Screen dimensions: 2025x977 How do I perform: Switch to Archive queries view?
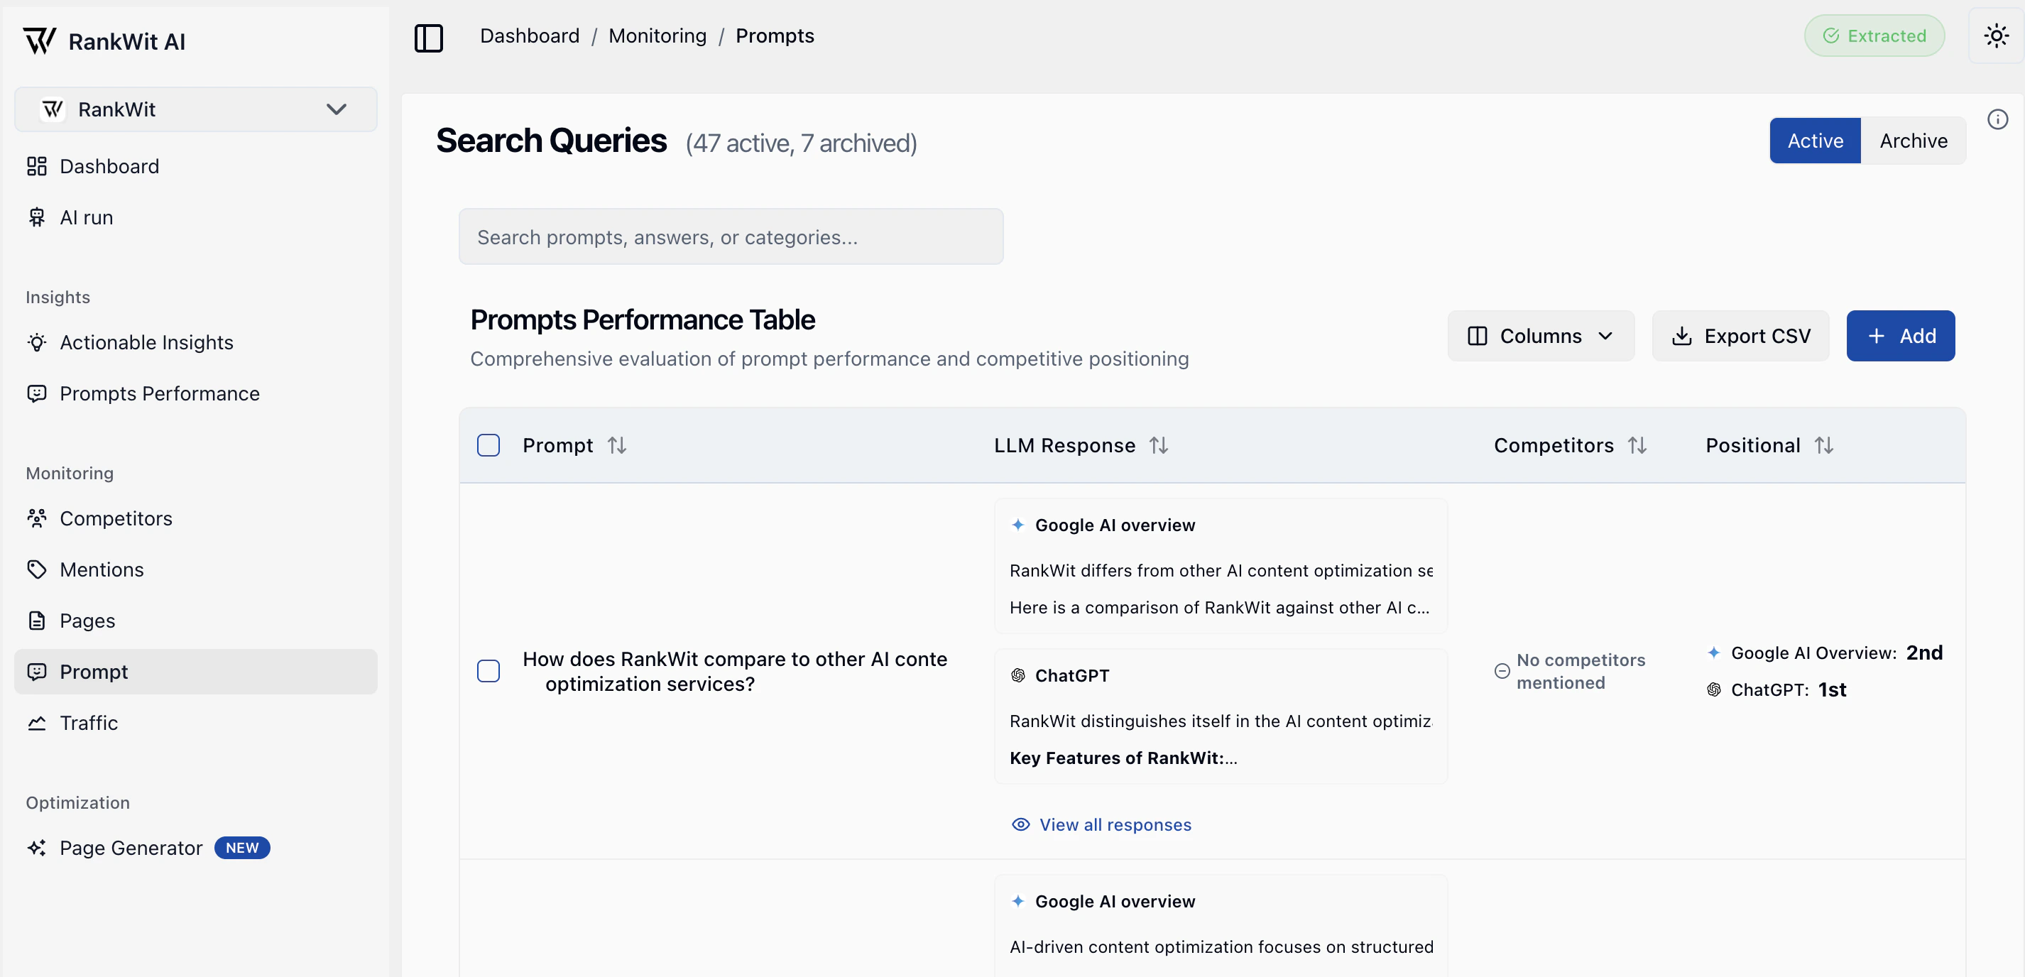coord(1913,141)
